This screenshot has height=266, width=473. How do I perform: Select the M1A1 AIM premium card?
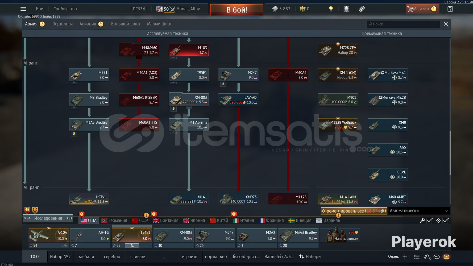[x=338, y=199]
